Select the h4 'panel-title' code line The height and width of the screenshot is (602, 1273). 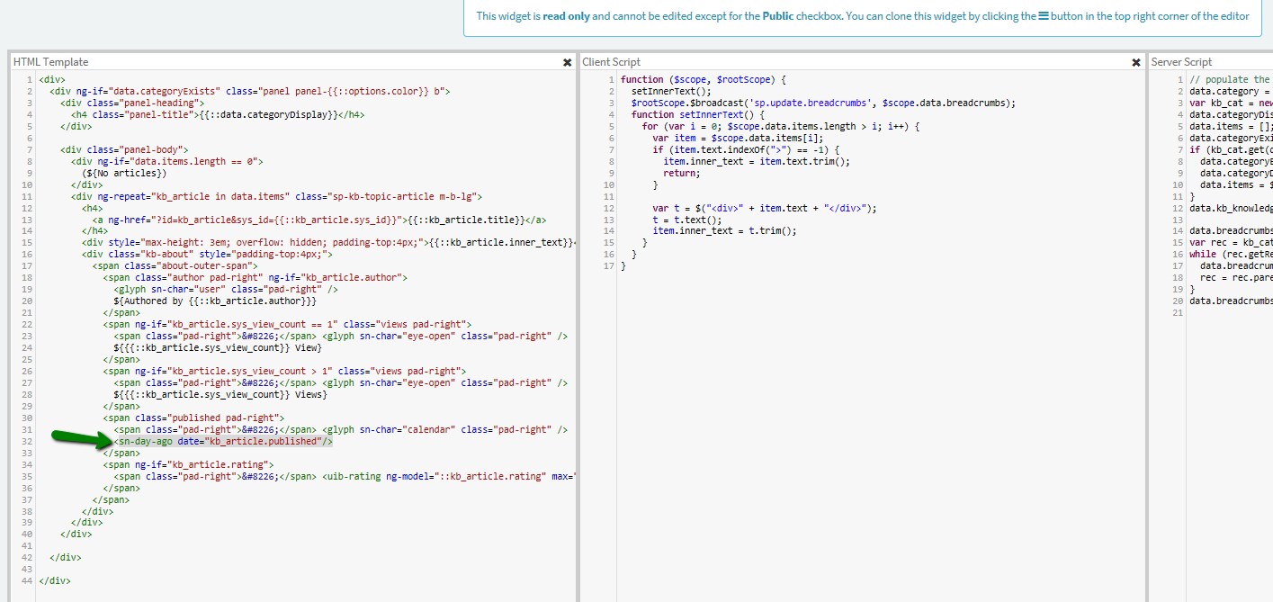[218, 114]
